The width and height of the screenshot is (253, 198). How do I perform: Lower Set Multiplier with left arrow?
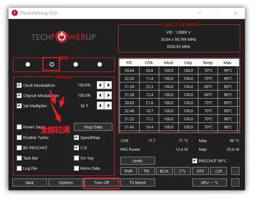coord(101,106)
